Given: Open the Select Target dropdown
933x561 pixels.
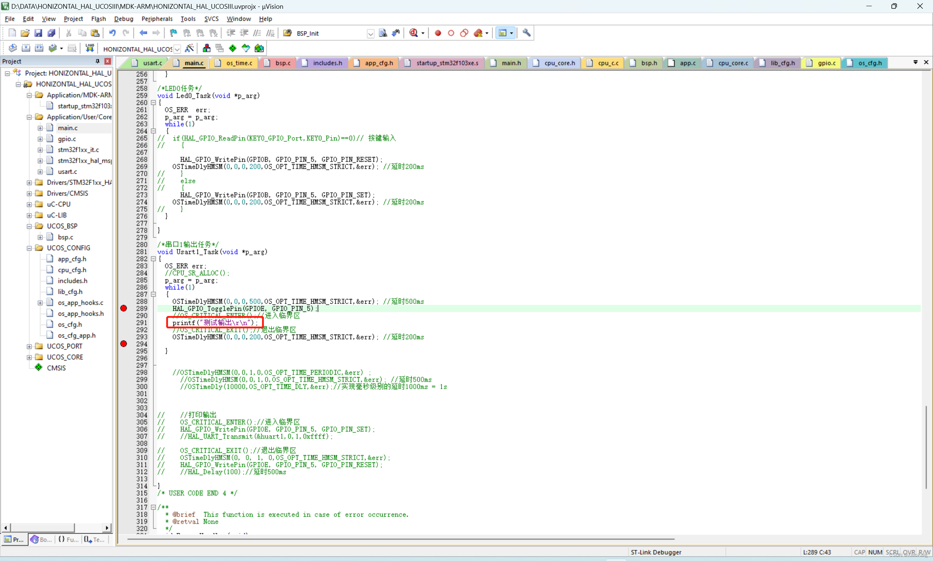Looking at the screenshot, I should pyautogui.click(x=177, y=49).
